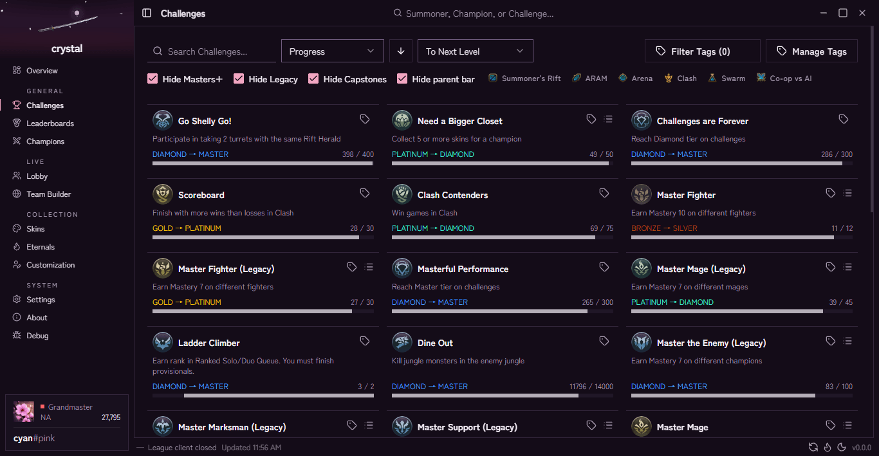Click the tag icon on Masterful Performance
Screen dimensions: 879x456
[604, 267]
